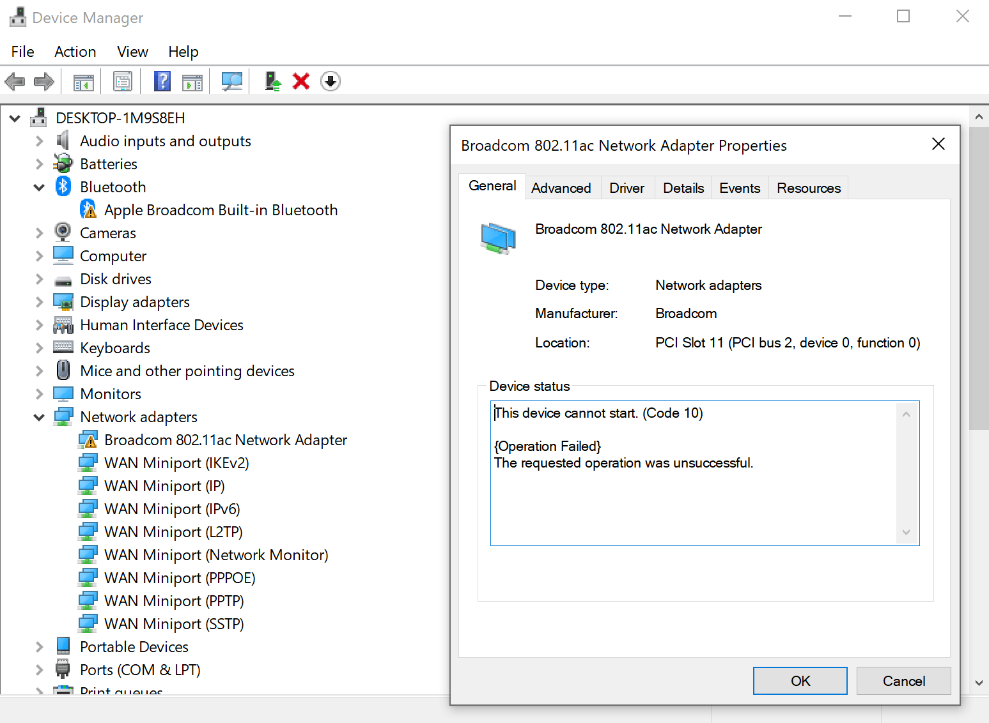Image resolution: width=989 pixels, height=723 pixels.
Task: Expand the Display adapters category
Action: tap(39, 301)
